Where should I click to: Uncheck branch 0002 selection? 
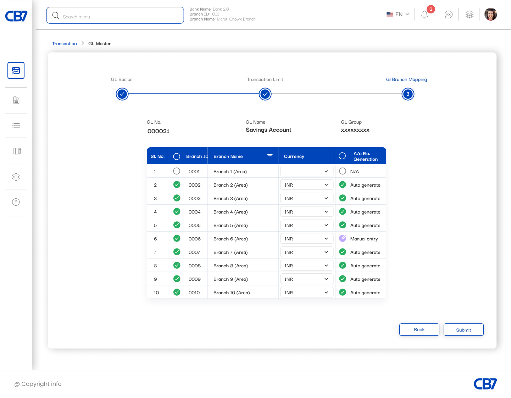[177, 184]
